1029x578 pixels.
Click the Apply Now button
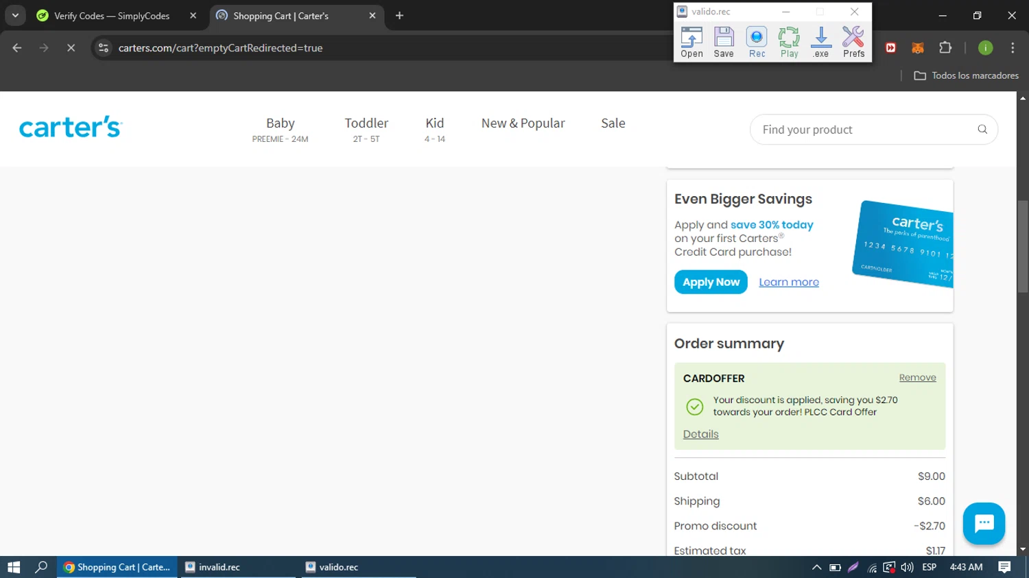(x=711, y=282)
